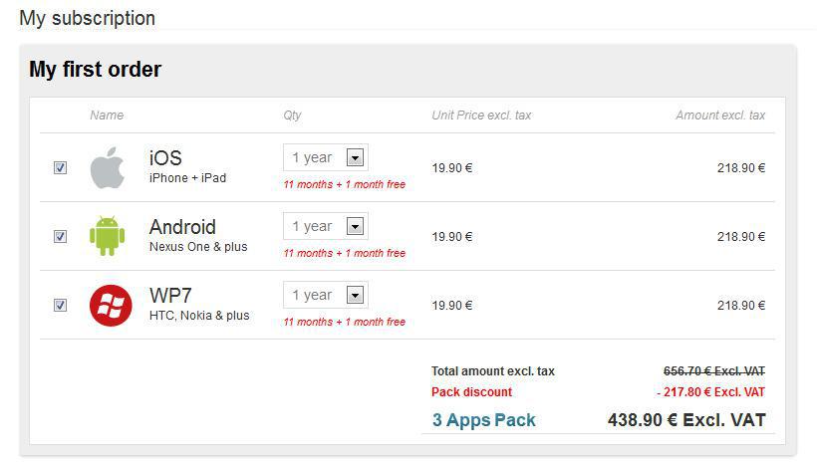
Task: Toggle the WP7 subscription checkbox
Action: (x=60, y=305)
